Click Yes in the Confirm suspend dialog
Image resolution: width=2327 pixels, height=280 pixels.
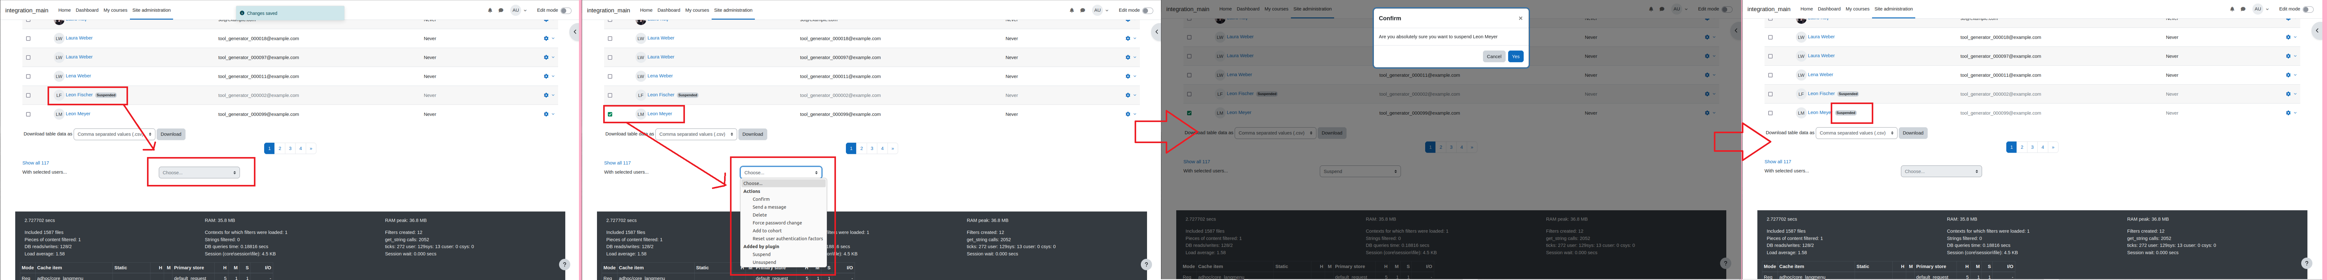(x=1516, y=57)
